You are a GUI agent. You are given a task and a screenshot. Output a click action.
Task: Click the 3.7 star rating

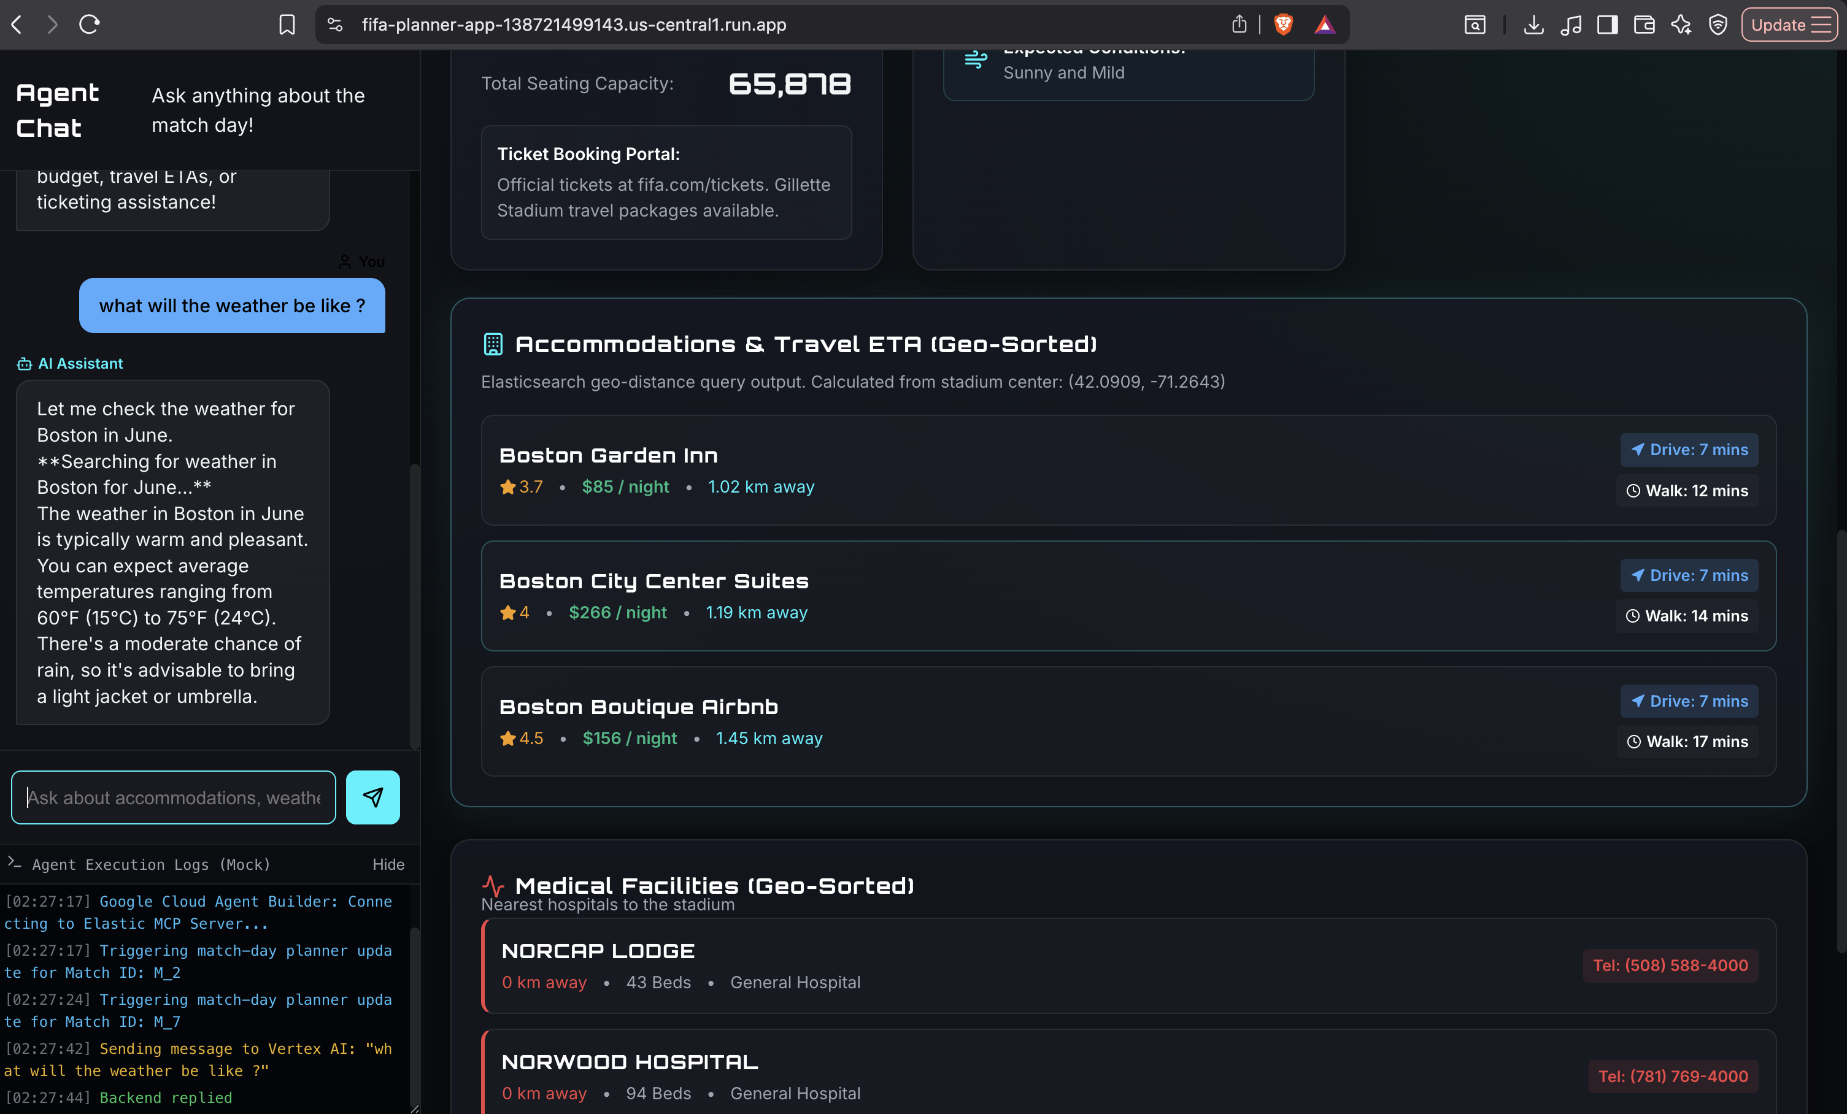[x=521, y=487]
